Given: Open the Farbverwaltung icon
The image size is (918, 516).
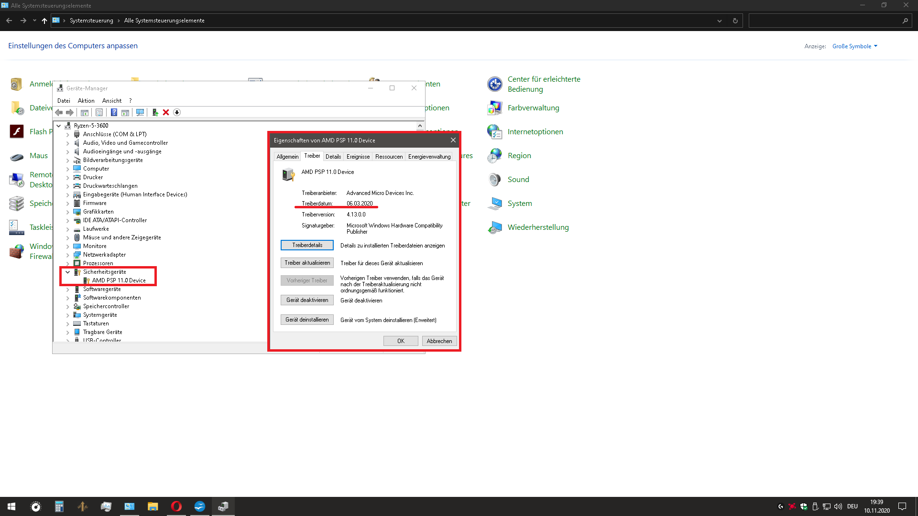Looking at the screenshot, I should pyautogui.click(x=495, y=107).
